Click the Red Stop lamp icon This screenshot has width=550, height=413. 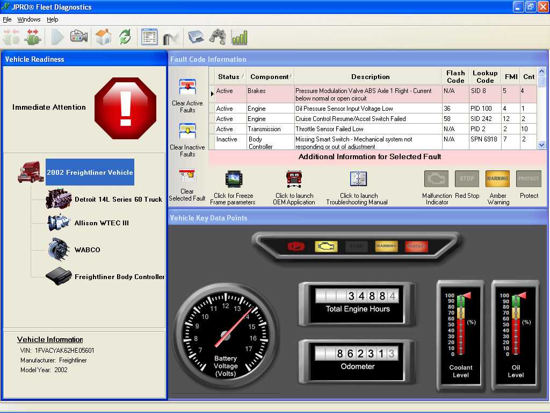pos(467,179)
